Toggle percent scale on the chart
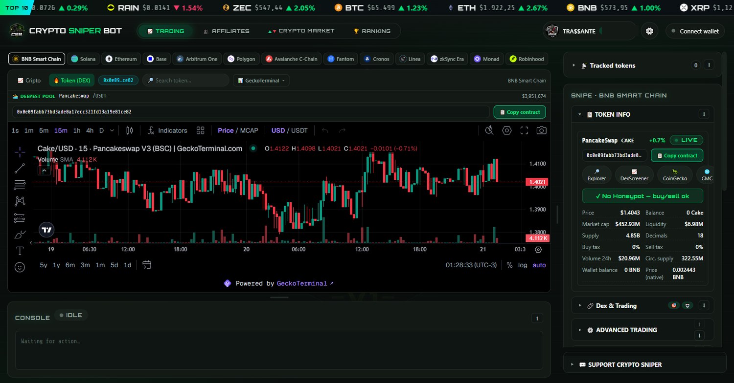Screen dimensions: 734x383 (x=509, y=265)
